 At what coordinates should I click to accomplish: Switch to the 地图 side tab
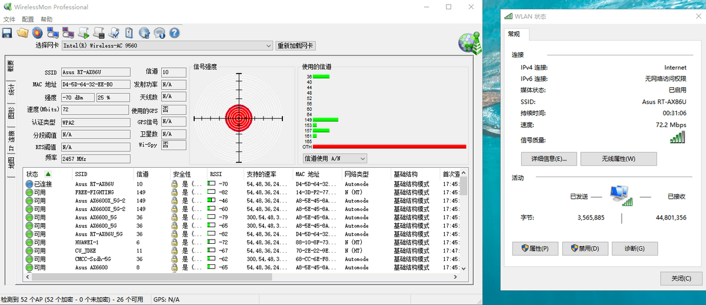click(11, 163)
